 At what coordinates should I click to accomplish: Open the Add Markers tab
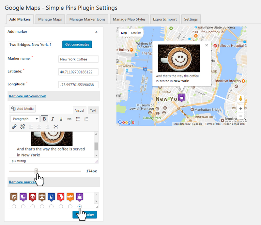pos(20,19)
